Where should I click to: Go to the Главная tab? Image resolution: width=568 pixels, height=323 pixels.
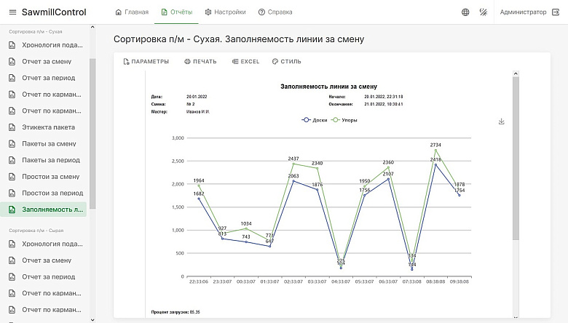click(x=132, y=12)
